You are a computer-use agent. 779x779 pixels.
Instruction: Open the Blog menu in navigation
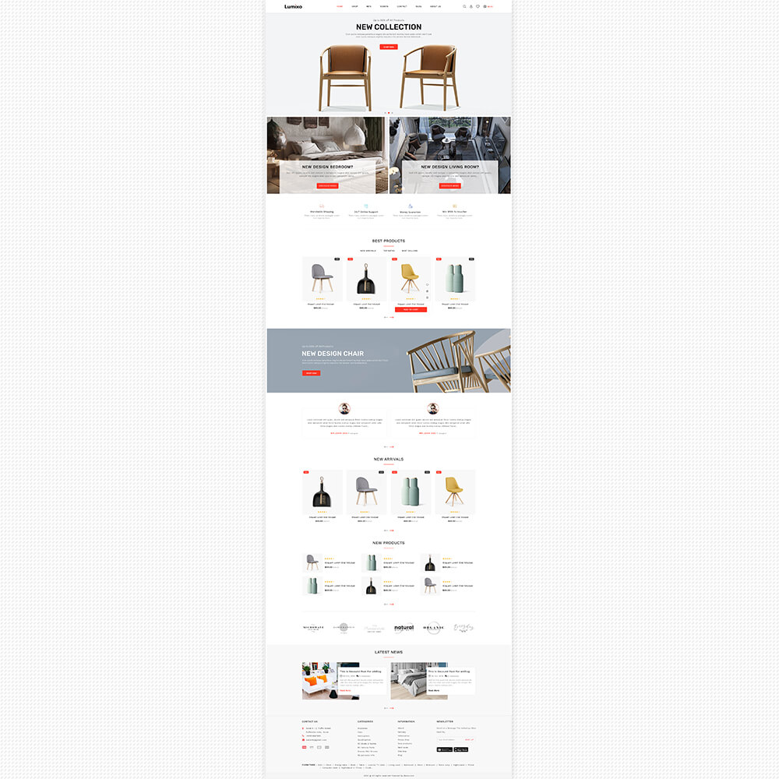coord(418,6)
